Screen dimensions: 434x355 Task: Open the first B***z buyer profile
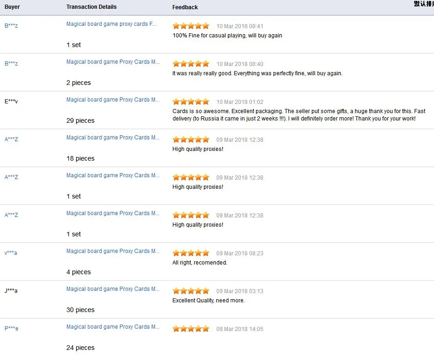point(12,26)
